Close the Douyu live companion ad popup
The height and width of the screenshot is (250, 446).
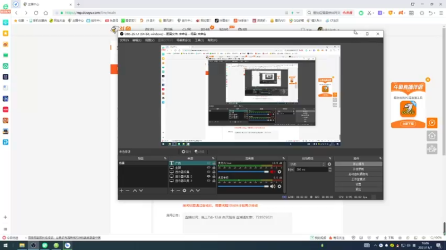point(428,79)
